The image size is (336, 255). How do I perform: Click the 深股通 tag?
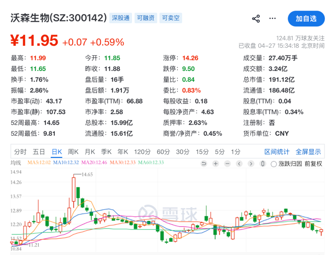120,19
